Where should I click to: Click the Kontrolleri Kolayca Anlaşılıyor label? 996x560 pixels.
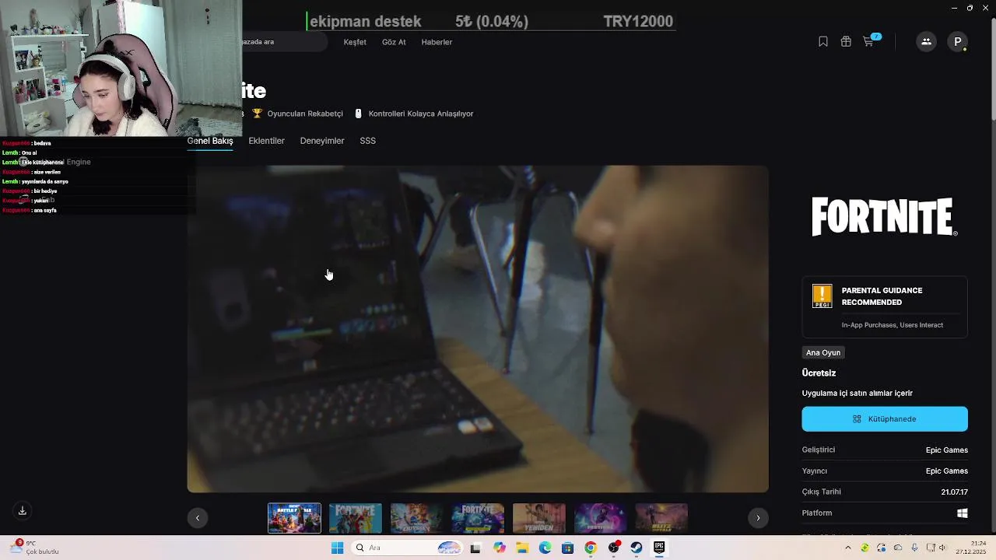(421, 114)
